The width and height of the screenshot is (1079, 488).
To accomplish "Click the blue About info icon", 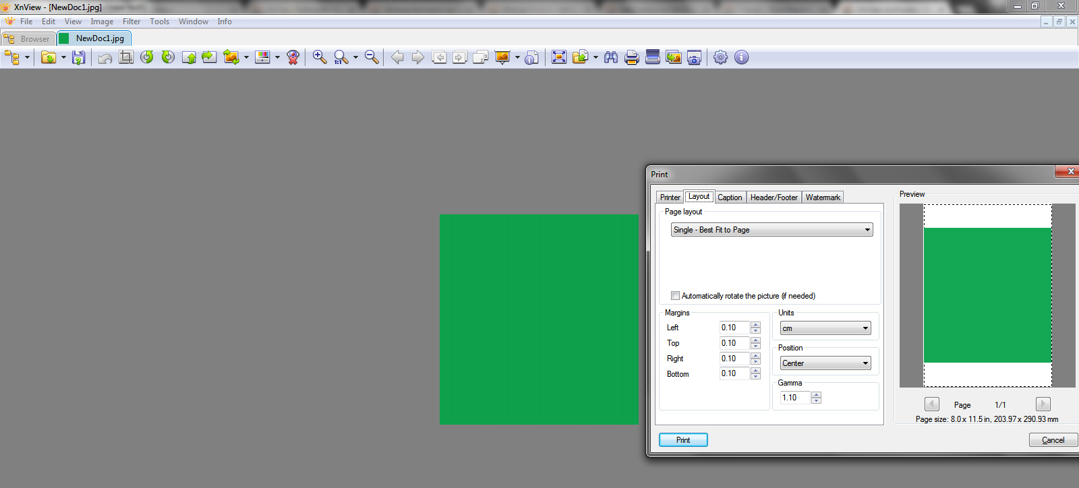I will [x=742, y=57].
